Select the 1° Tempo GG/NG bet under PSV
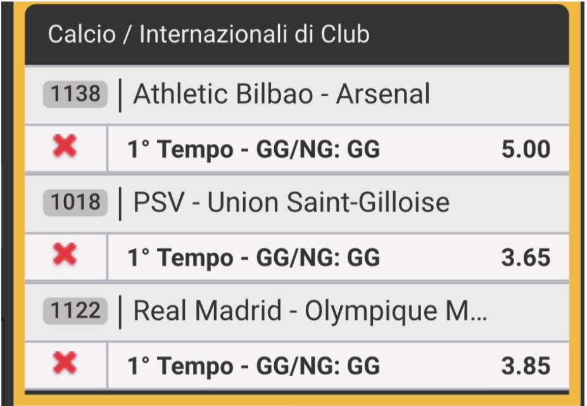The height and width of the screenshot is (406, 587). pos(253,258)
